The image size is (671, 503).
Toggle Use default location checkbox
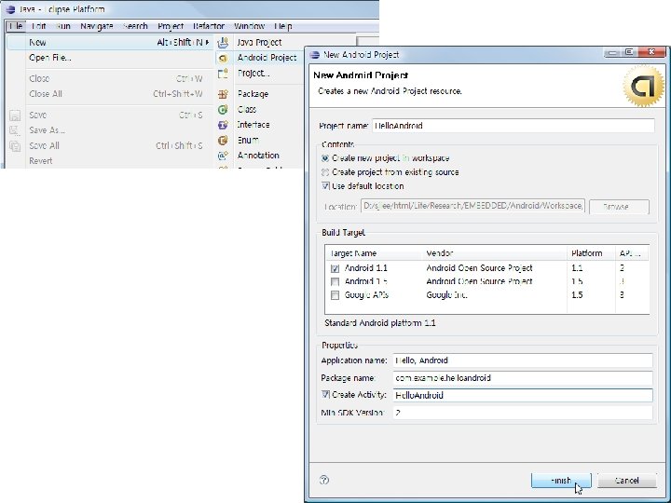click(x=325, y=186)
